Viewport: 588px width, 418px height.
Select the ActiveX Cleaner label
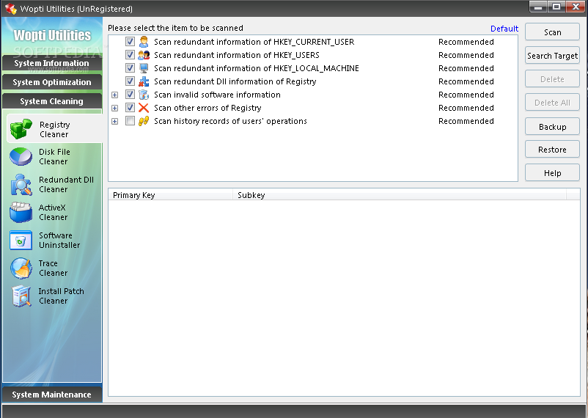54,213
